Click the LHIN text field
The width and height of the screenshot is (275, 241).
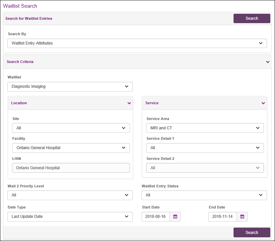[x=71, y=168]
